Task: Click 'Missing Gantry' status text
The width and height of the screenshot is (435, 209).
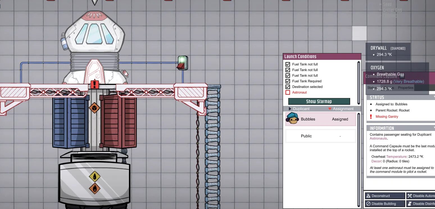Action: [387, 117]
